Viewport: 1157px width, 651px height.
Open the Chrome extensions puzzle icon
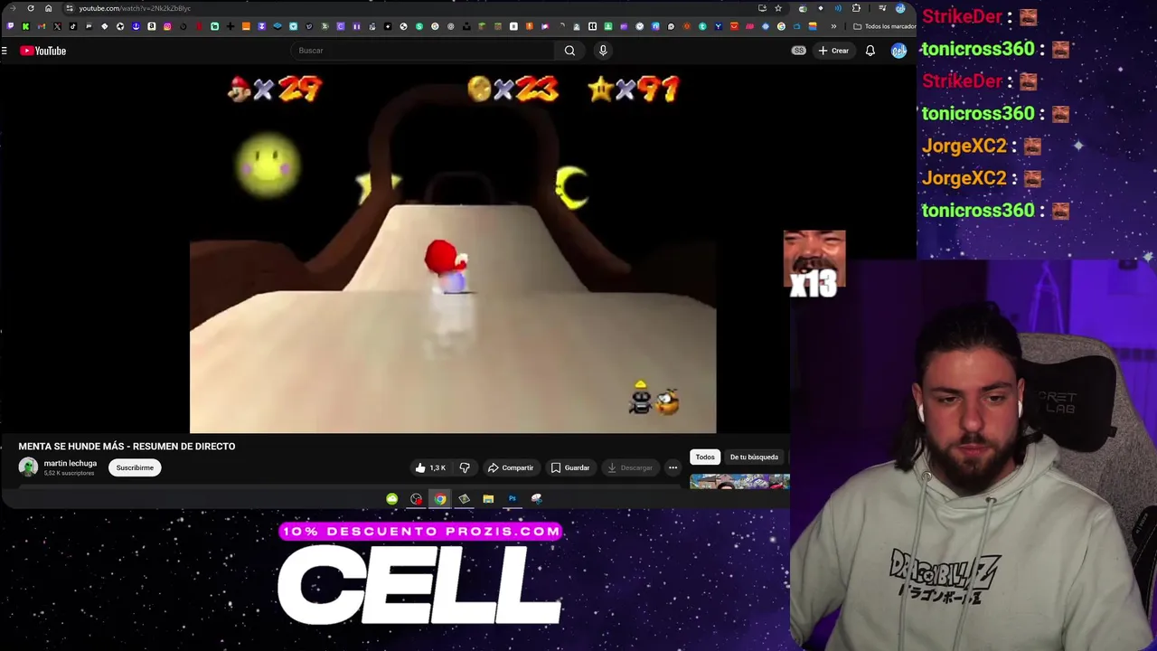[856, 8]
